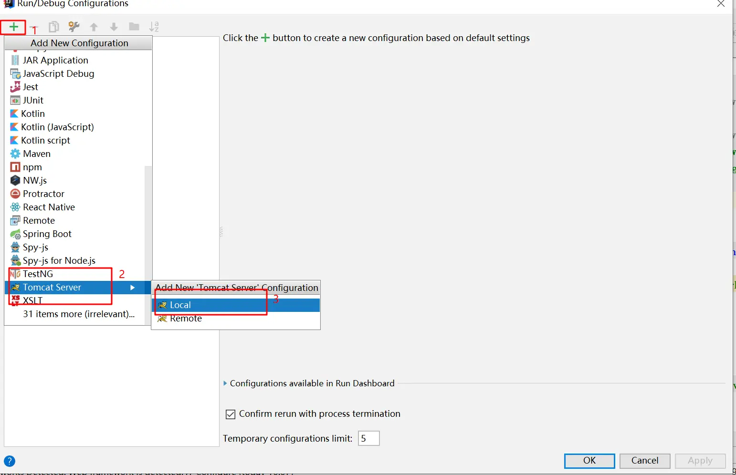Click the Spy-js icon

click(x=15, y=247)
